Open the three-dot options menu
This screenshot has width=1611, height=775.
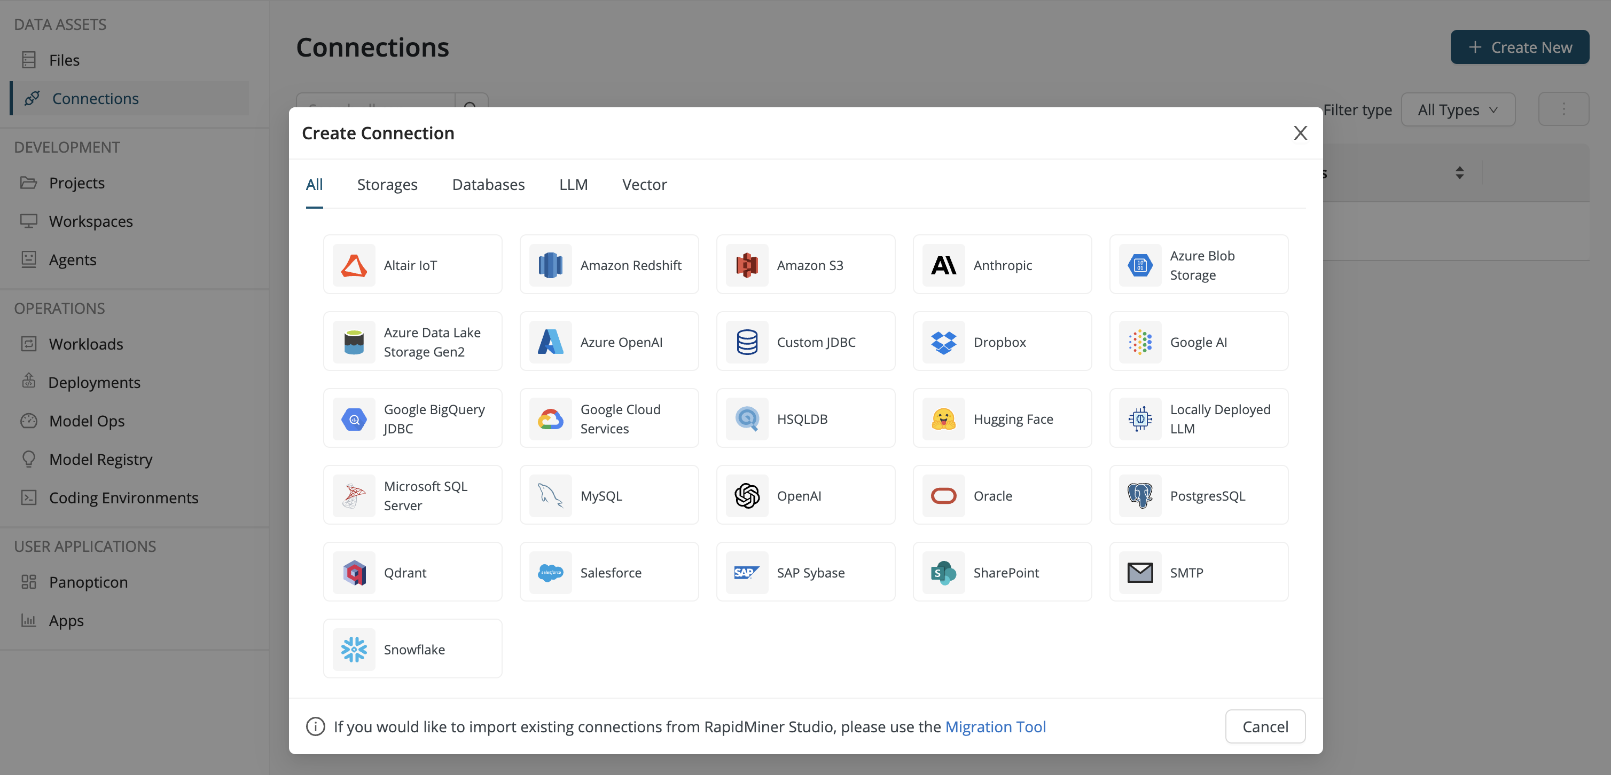[1563, 109]
